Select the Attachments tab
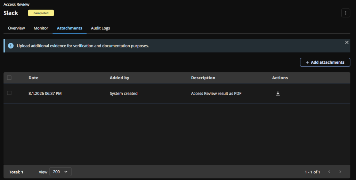Screen dimensions: 356x180 tap(70, 28)
